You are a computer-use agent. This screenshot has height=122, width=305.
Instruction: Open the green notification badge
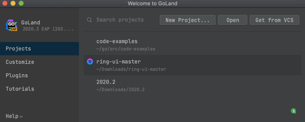pyautogui.click(x=293, y=111)
